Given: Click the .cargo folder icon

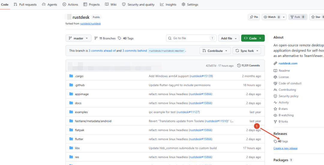Looking at the screenshot, I should [x=71, y=76].
